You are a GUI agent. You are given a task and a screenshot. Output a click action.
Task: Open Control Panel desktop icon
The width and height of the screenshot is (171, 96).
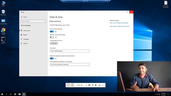coord(3,22)
